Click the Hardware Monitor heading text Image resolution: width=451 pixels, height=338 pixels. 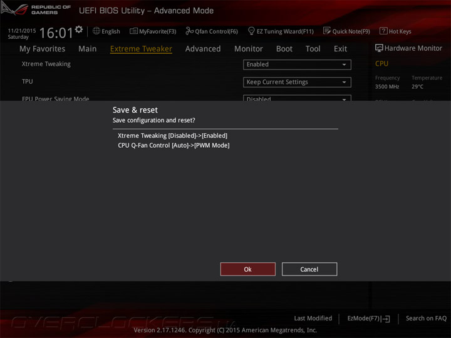(413, 48)
